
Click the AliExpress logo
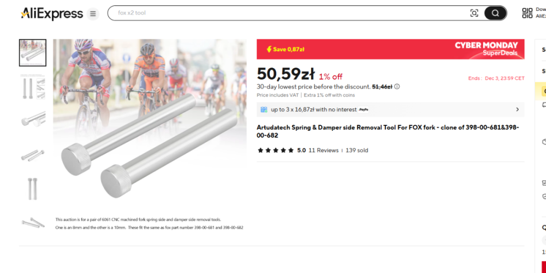click(x=52, y=14)
